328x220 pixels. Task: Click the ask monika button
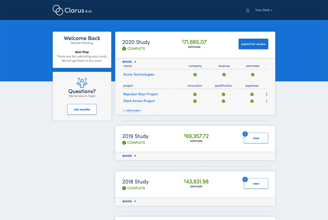82,109
